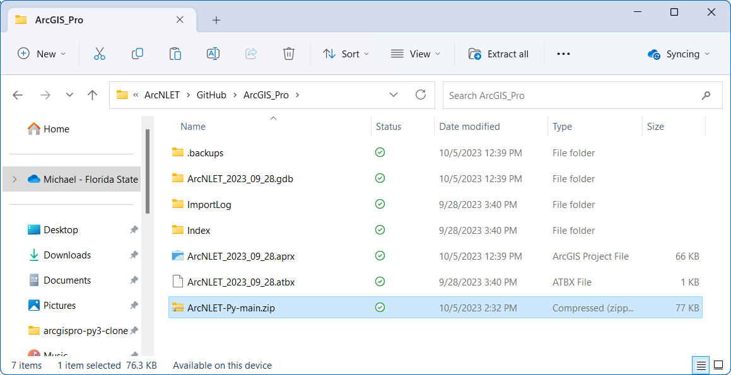Click the folder icon in address bar
The height and width of the screenshot is (375, 731).
pos(122,95)
